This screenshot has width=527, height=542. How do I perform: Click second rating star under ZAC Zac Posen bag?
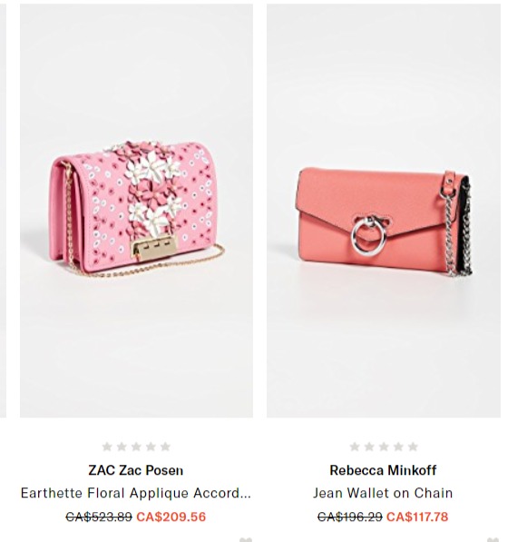point(122,447)
